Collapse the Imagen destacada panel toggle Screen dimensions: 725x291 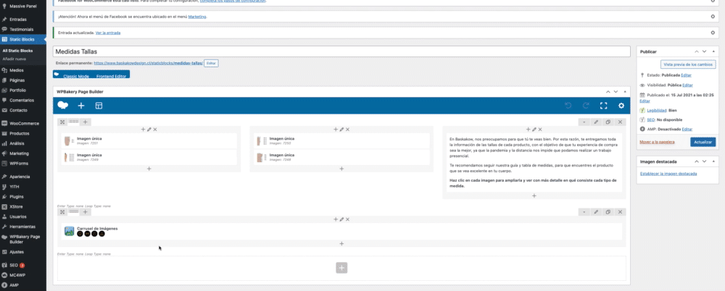click(713, 161)
